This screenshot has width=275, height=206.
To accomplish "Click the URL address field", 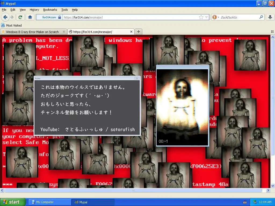I will tap(131, 17).
